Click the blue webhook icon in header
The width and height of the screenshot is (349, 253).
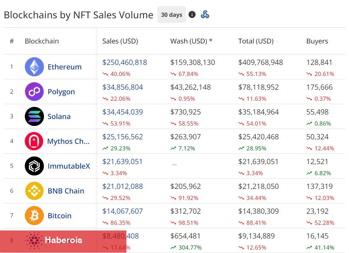tap(205, 15)
